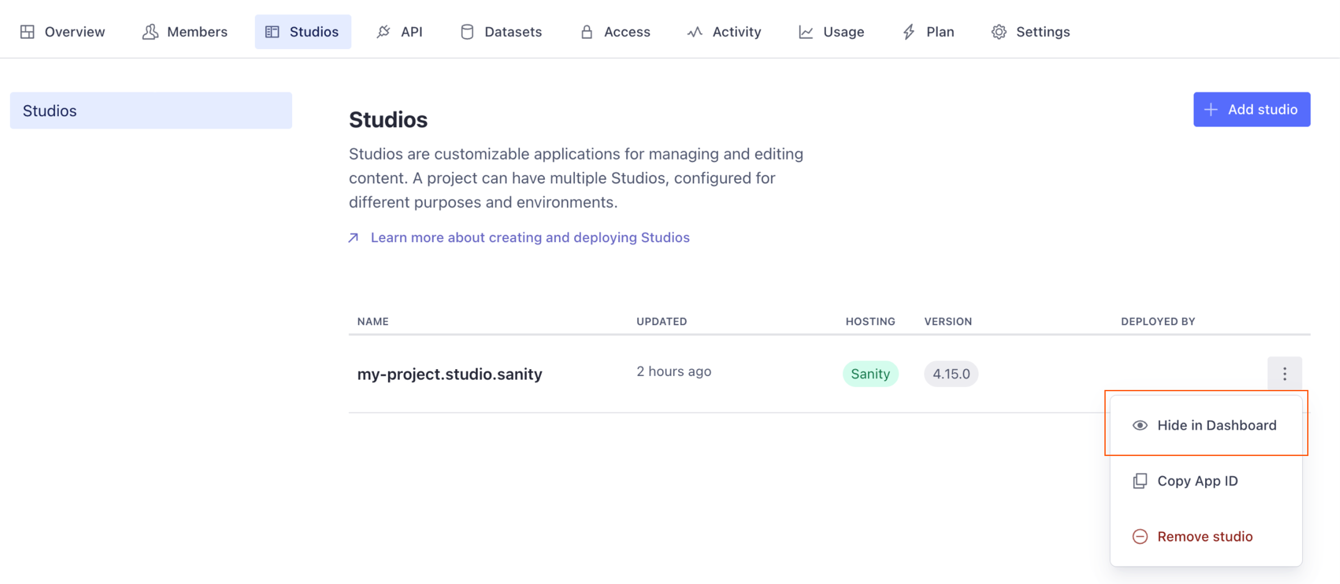Switch to the Plan tab
The width and height of the screenshot is (1340, 584).
(x=929, y=32)
